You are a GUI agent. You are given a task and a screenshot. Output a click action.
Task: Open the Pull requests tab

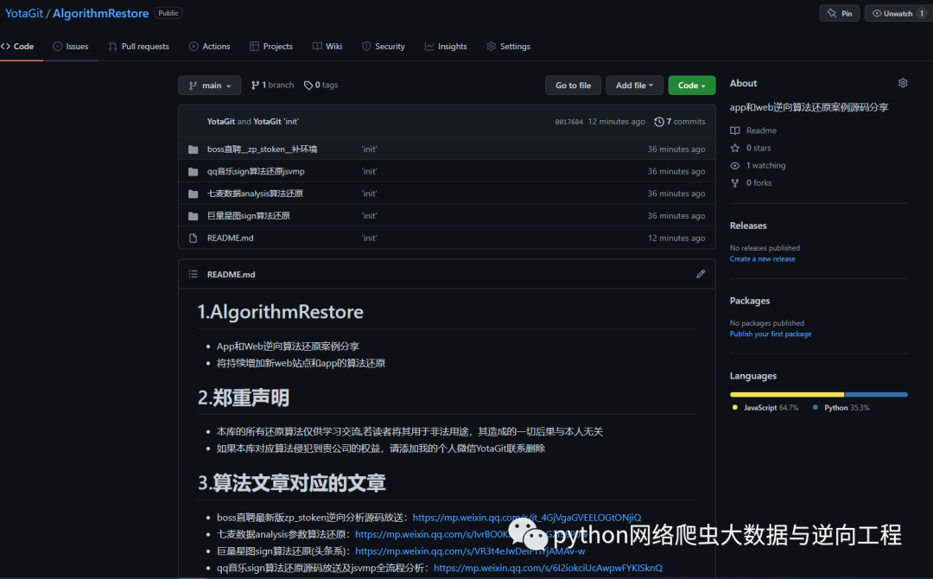click(138, 47)
